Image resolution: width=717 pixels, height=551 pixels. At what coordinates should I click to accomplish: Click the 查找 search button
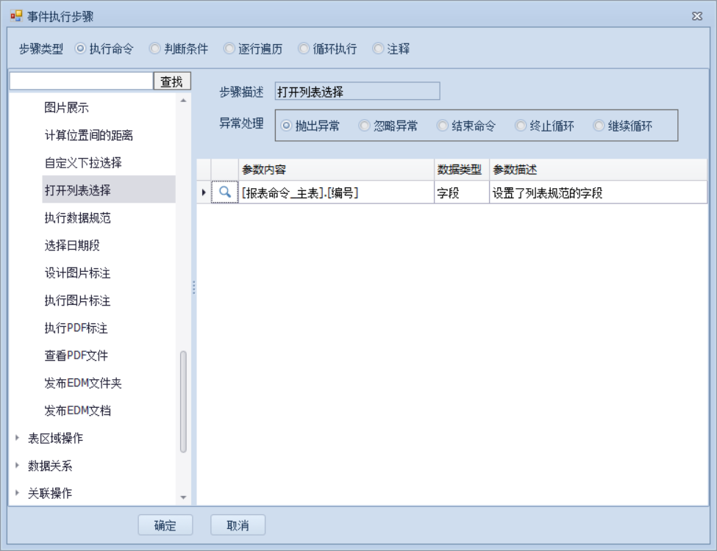pyautogui.click(x=171, y=82)
